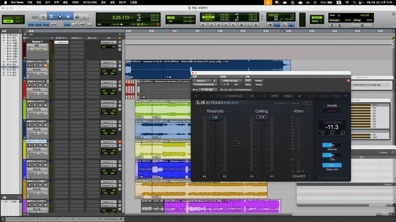
Task: Choose the Pencil tool
Action: coord(85,16)
